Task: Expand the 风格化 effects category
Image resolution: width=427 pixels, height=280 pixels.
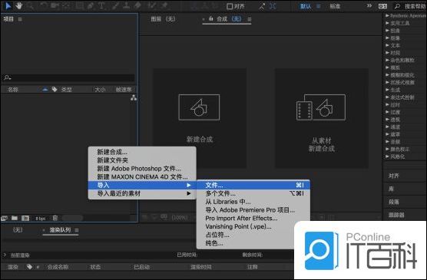Action: point(387,156)
